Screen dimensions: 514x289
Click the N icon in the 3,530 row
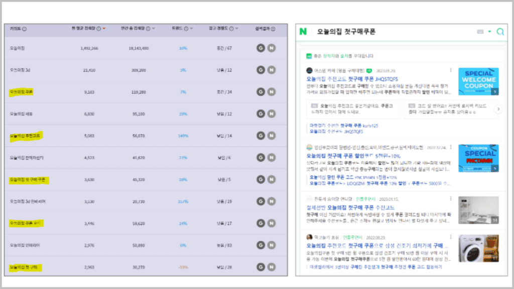point(272,201)
